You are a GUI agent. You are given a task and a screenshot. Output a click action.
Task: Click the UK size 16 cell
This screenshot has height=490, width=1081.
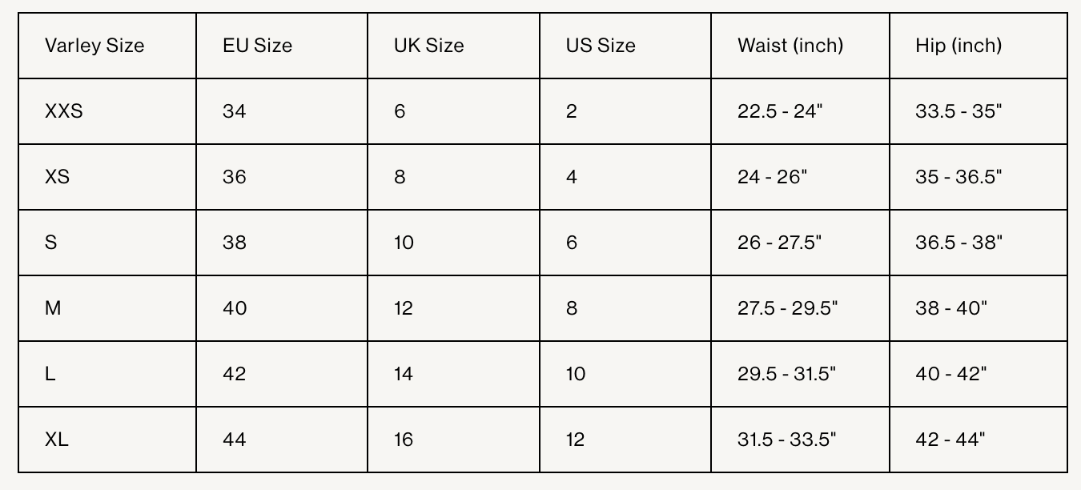(x=454, y=440)
